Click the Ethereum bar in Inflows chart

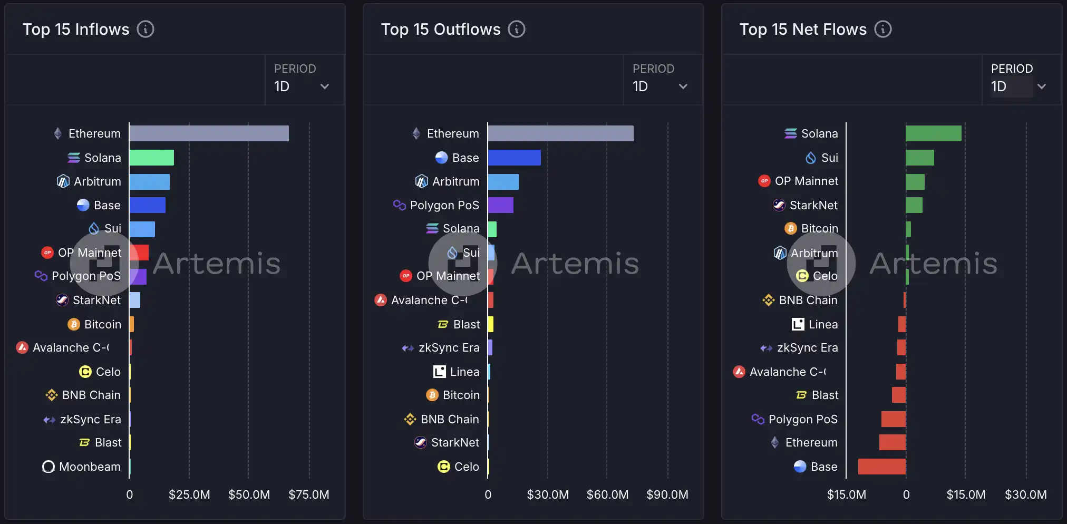209,133
